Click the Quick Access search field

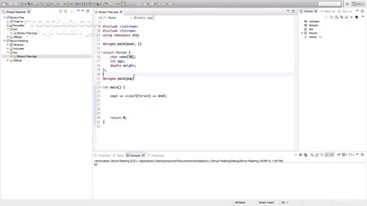tap(329, 4)
